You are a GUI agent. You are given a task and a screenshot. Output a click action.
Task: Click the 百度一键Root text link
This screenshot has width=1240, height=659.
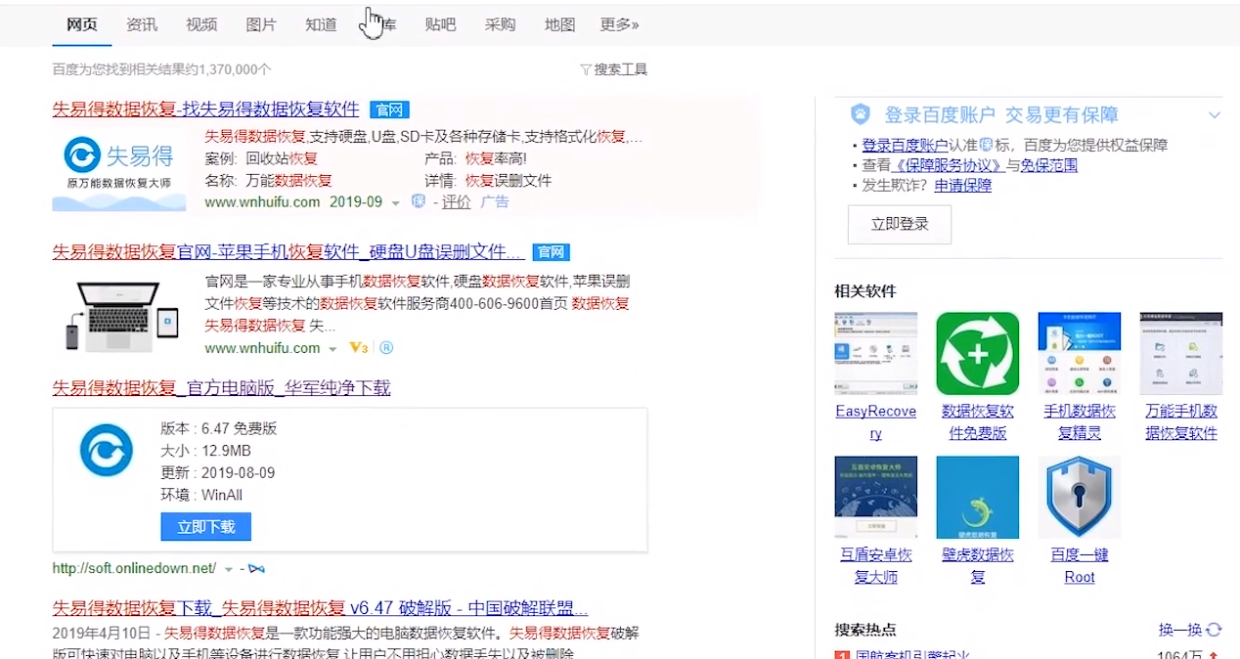tap(1080, 566)
